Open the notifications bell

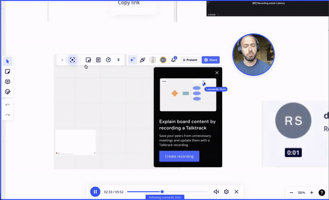point(173,60)
